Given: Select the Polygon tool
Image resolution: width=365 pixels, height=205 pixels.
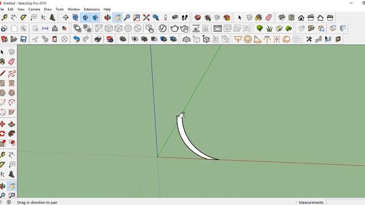Looking at the screenshot, I should pos(11,93).
